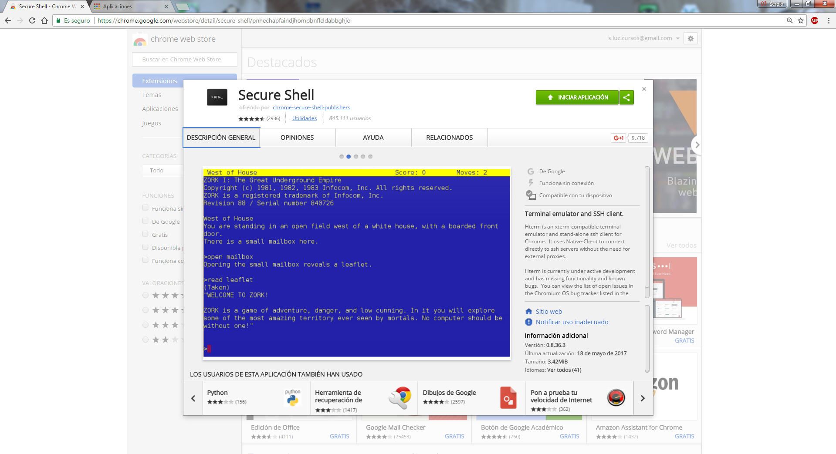This screenshot has height=454, width=836.
Task: Switch to the AYUDA tab
Action: point(373,138)
